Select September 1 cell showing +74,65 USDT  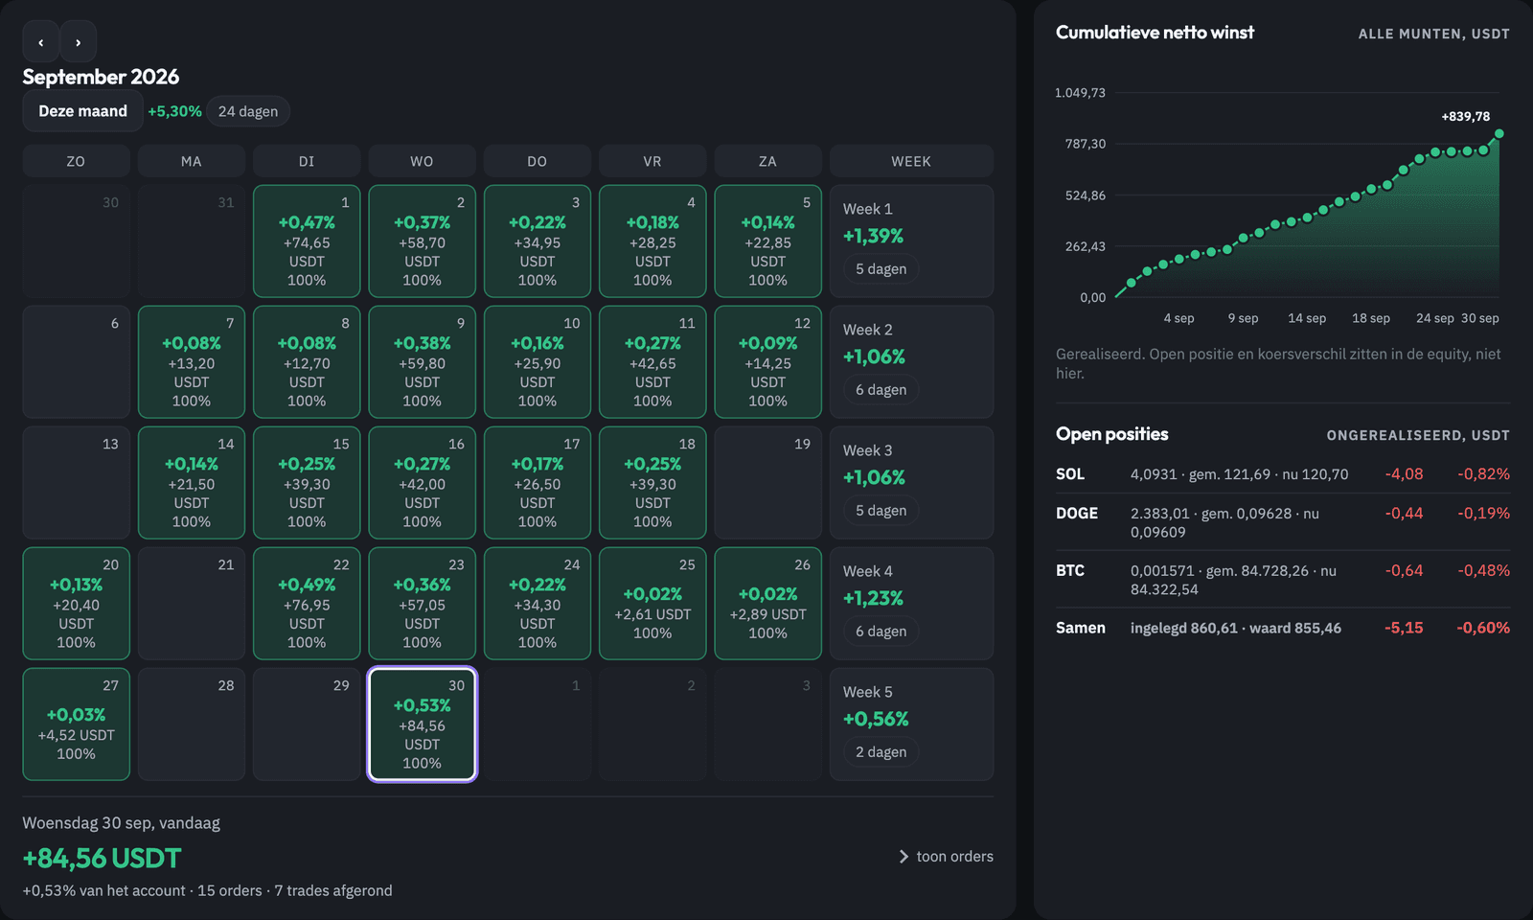click(307, 241)
